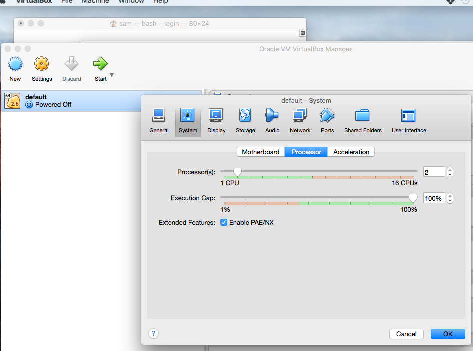The width and height of the screenshot is (473, 351).
Task: Click the terminal window scroll indicator icon
Action: [x=303, y=33]
